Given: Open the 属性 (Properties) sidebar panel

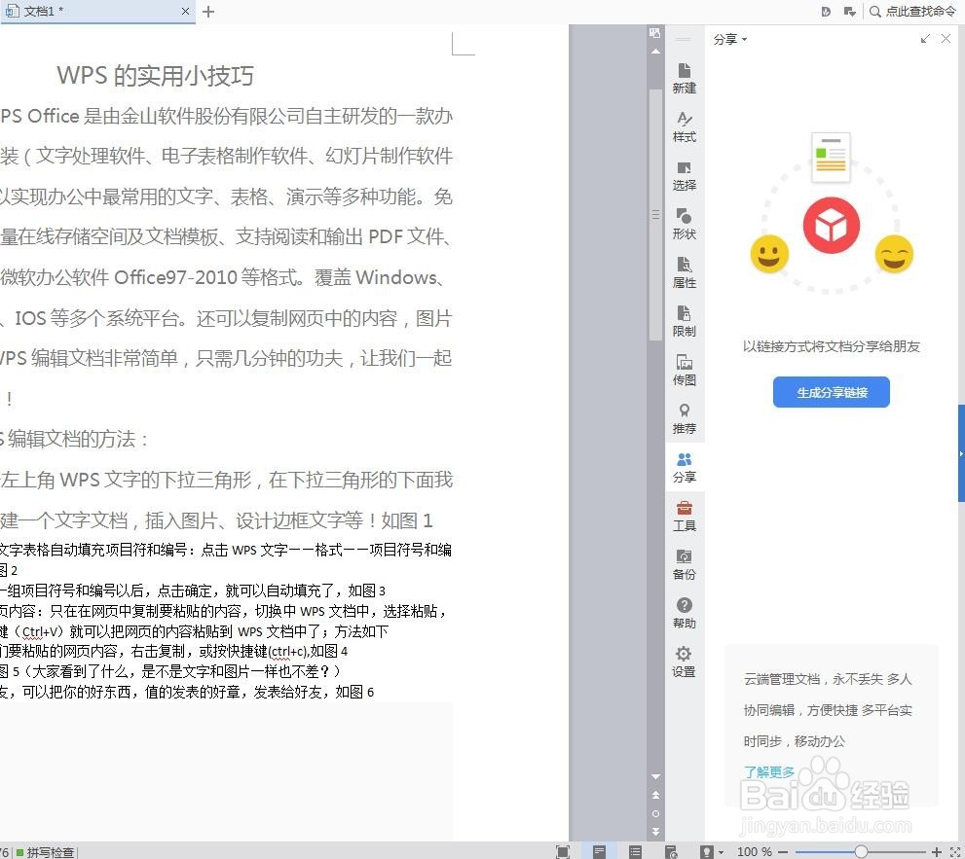Looking at the screenshot, I should tap(684, 273).
